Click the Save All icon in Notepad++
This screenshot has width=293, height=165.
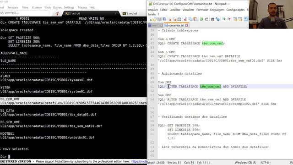point(164,19)
